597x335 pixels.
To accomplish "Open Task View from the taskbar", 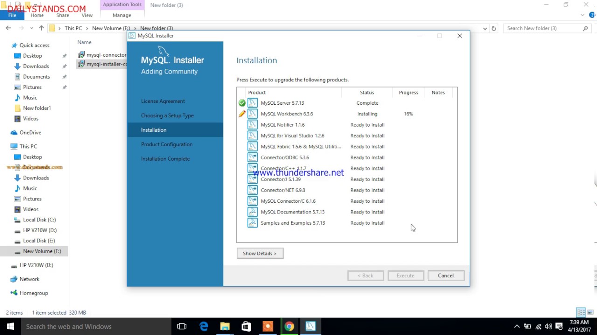I will pyautogui.click(x=182, y=327).
